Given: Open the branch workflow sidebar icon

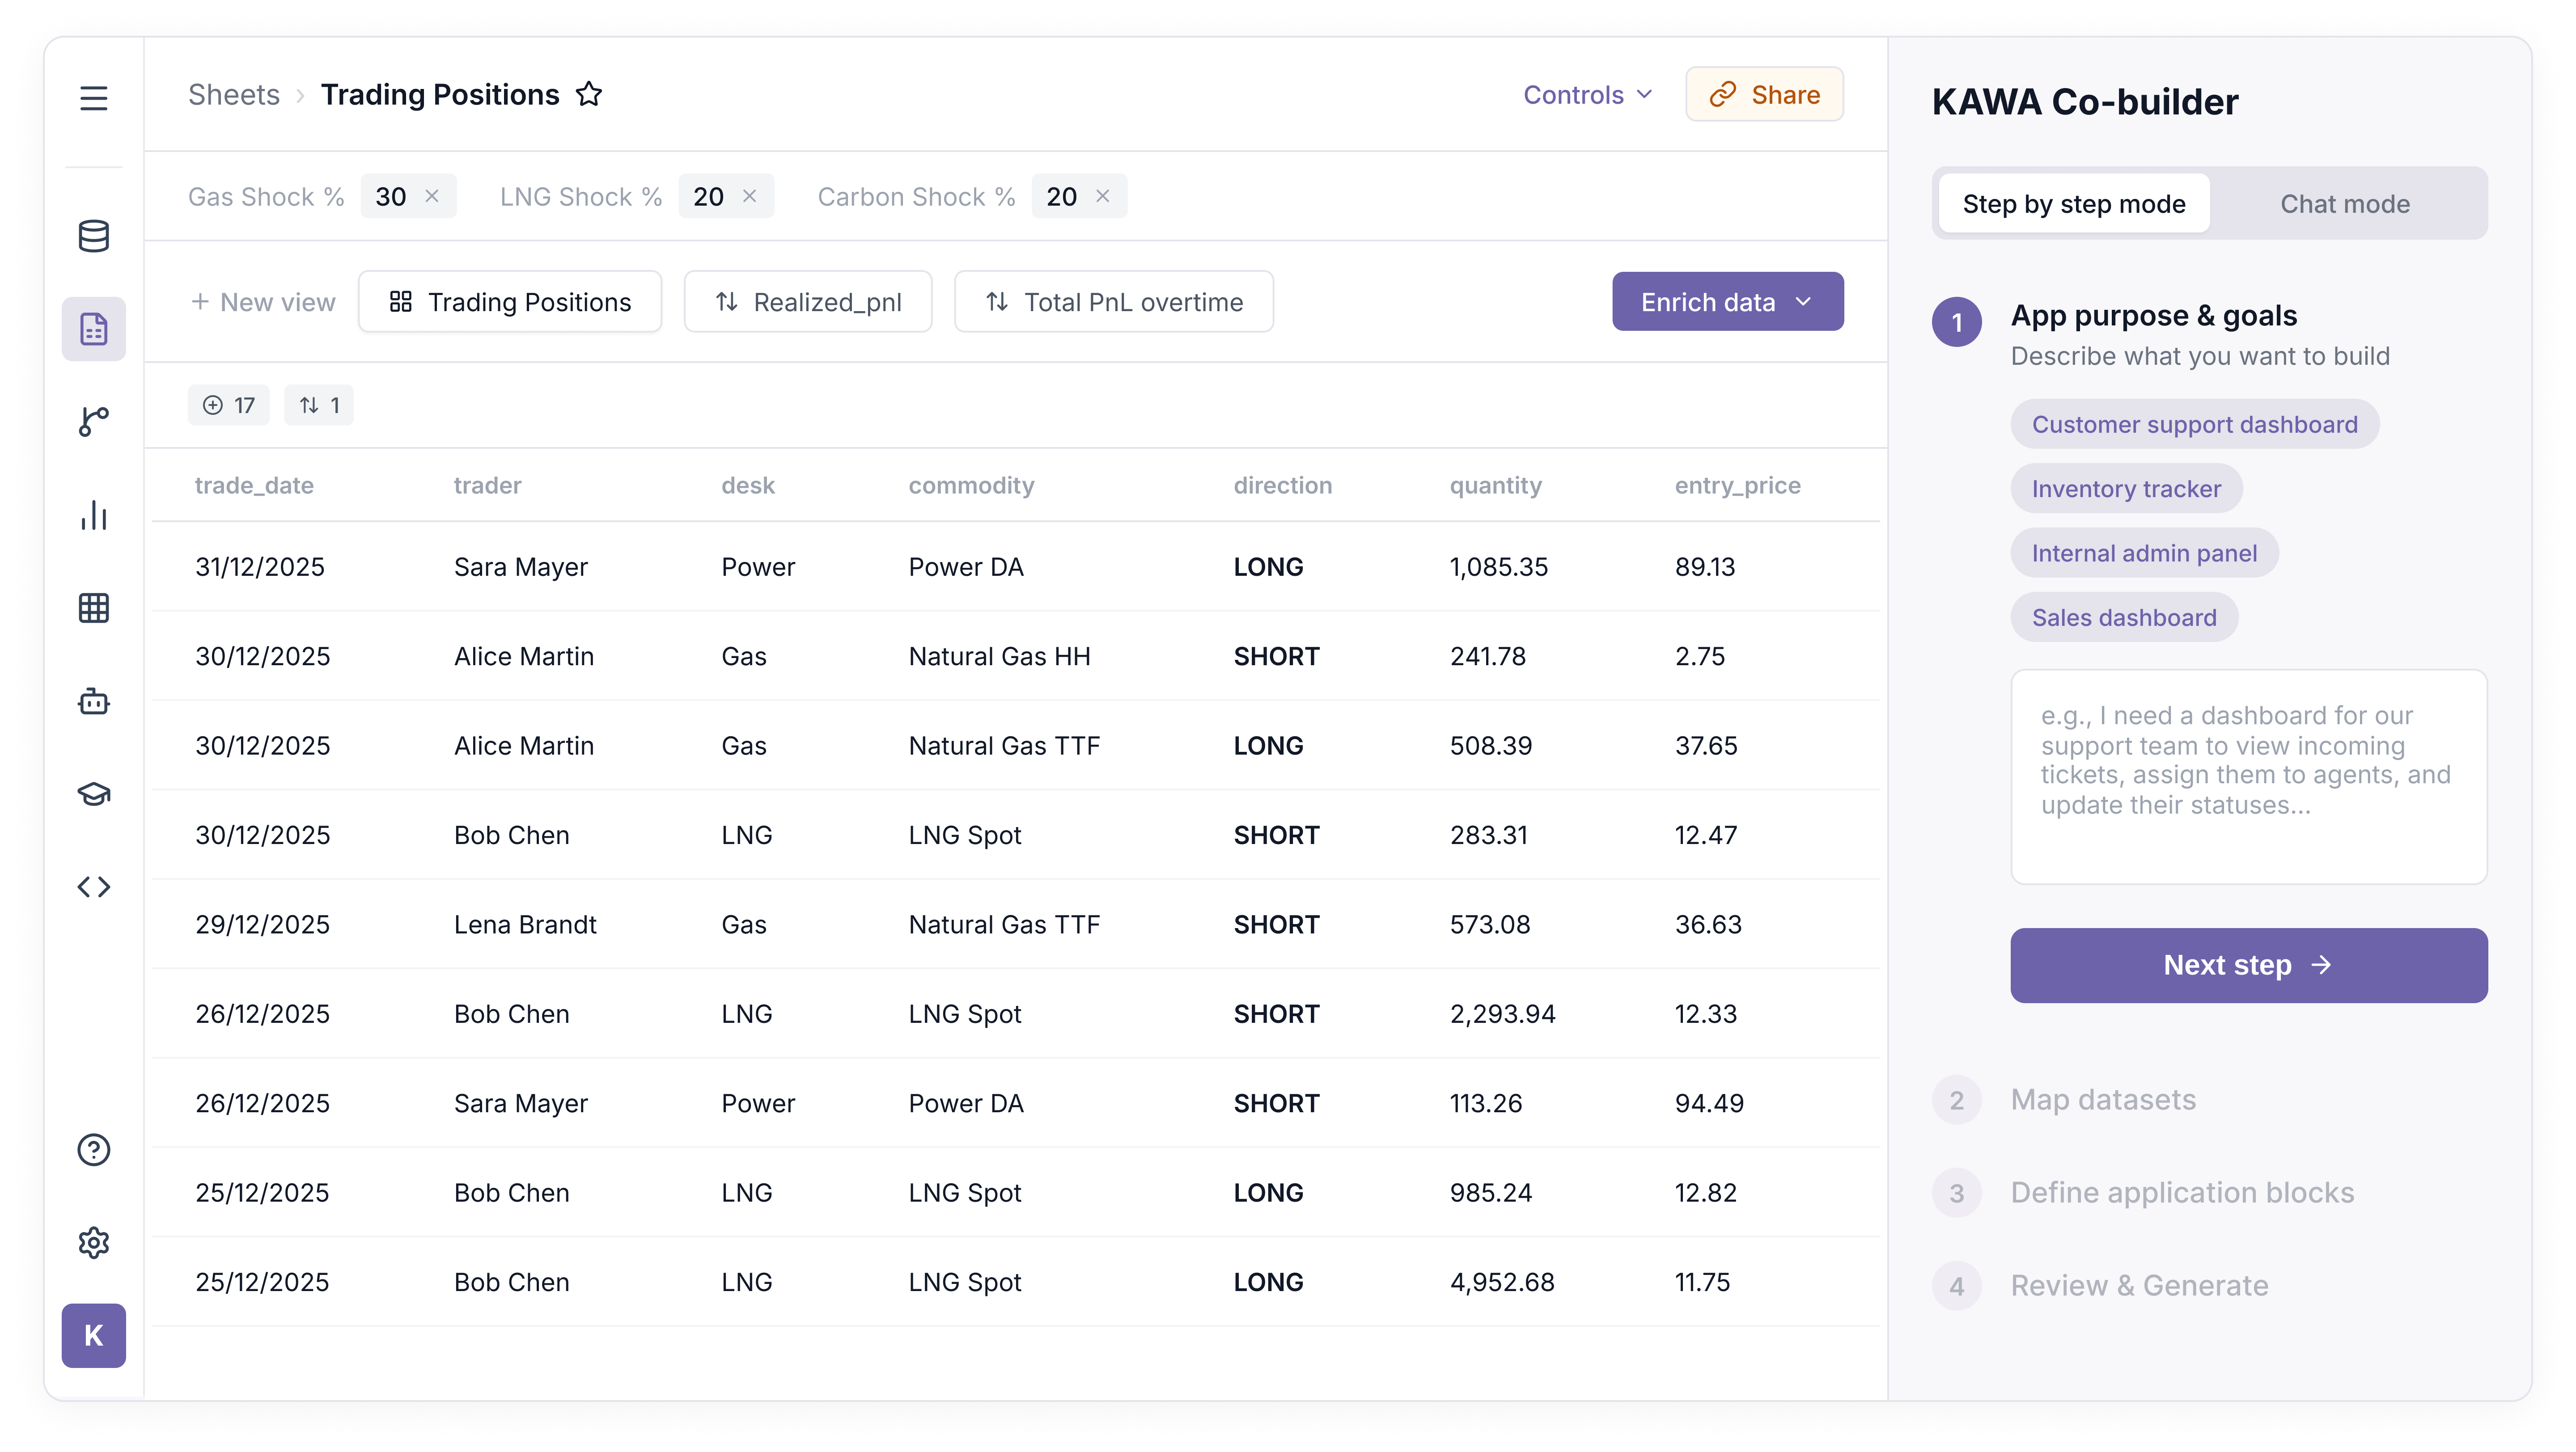Looking at the screenshot, I should 93,421.
